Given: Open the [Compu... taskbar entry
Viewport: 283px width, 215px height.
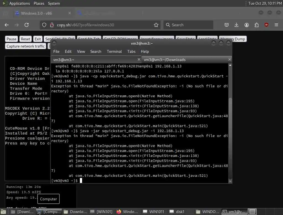Looking at the screenshot, I should pyautogui.click(x=49, y=212).
